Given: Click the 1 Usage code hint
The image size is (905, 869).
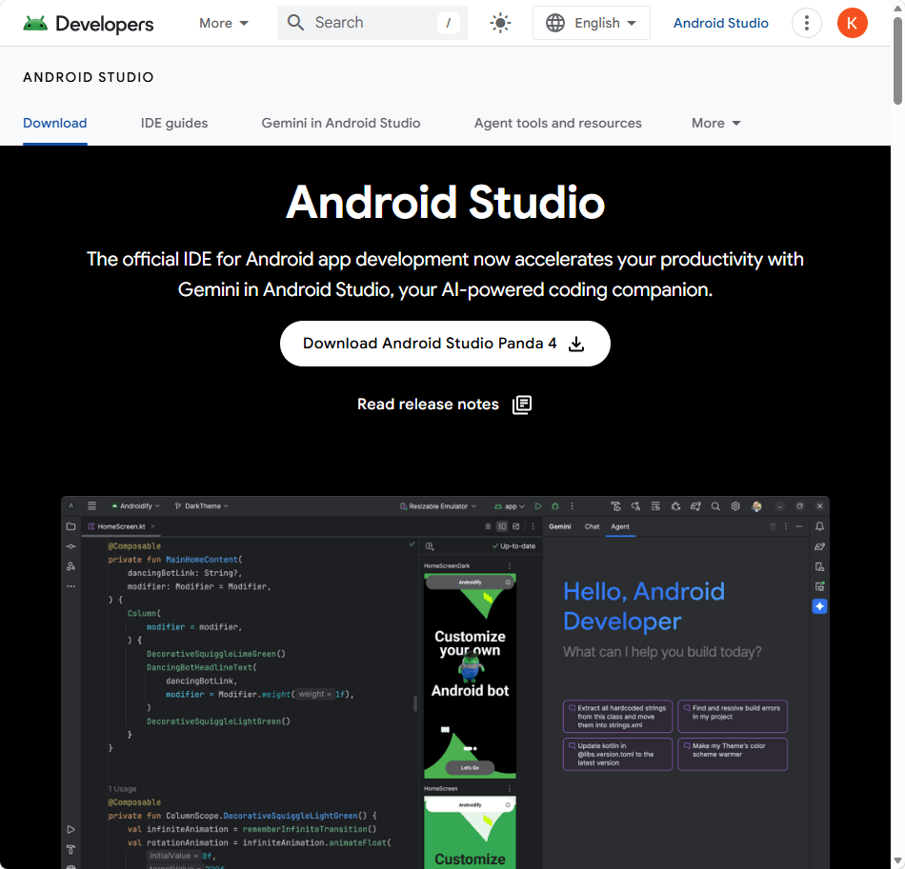Looking at the screenshot, I should (x=122, y=789).
